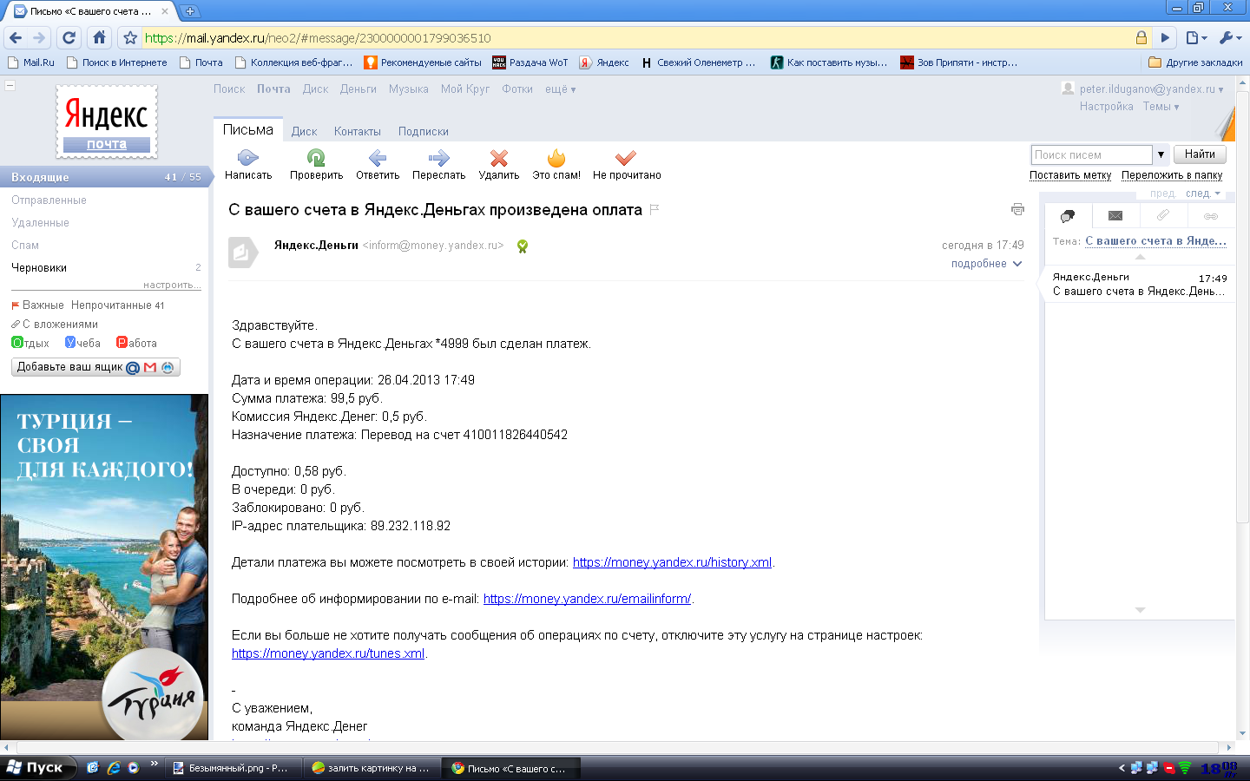1250x781 pixels.
Task: Click Поставить метку link
Action: coord(1070,175)
